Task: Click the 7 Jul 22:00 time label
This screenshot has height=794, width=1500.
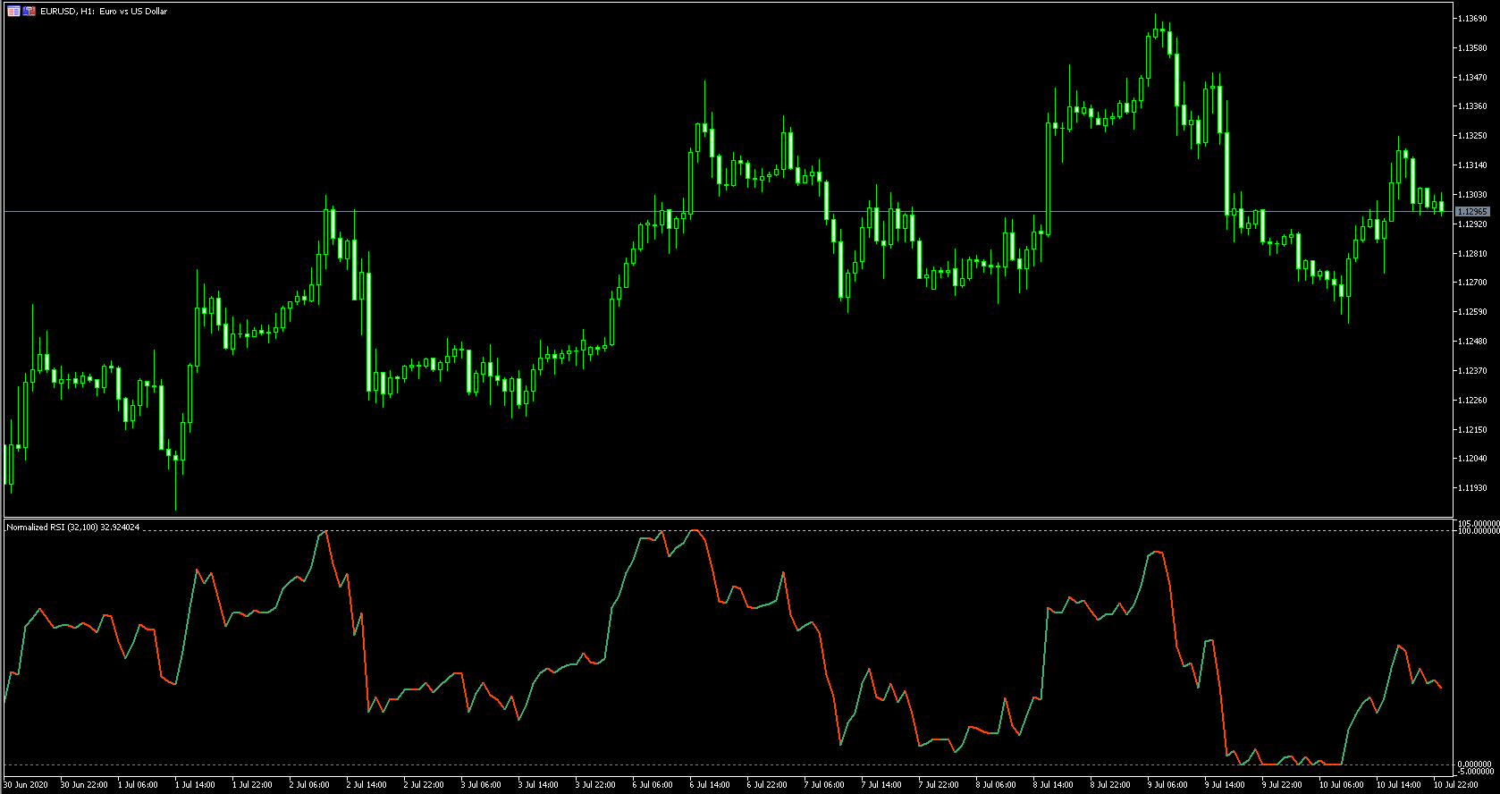Action: tap(939, 785)
